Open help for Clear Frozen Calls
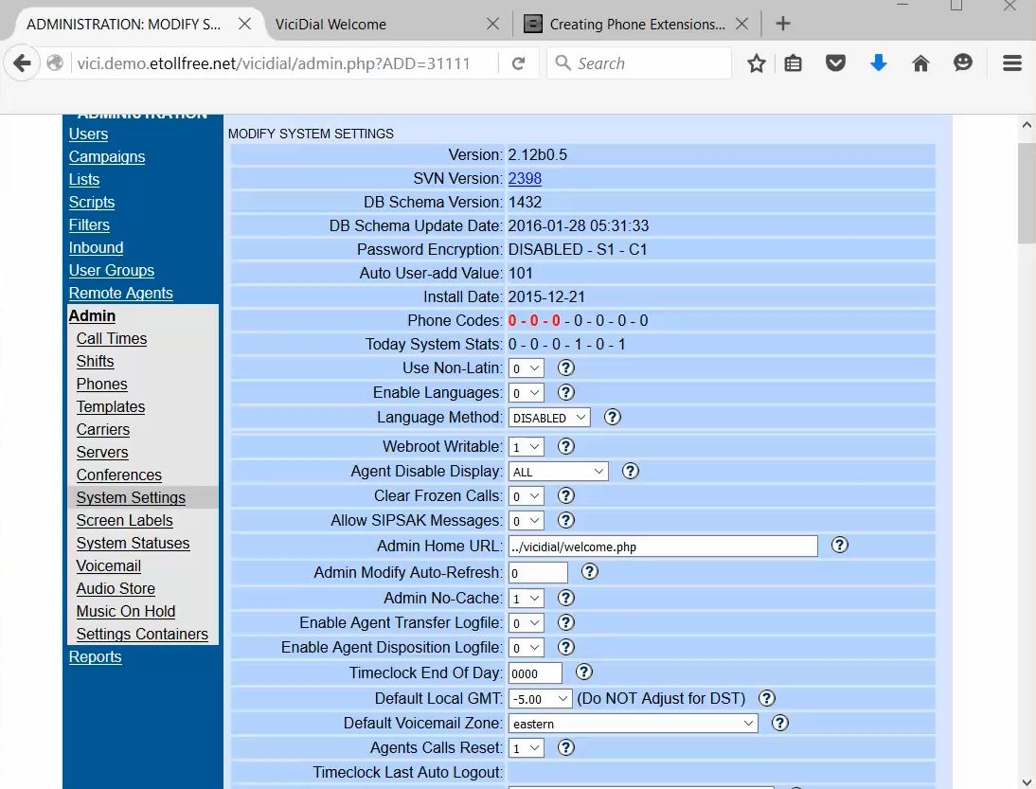 click(566, 495)
